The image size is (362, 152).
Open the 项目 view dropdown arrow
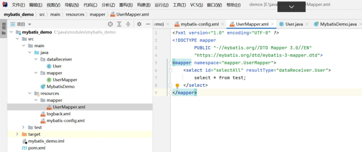click(x=30, y=24)
